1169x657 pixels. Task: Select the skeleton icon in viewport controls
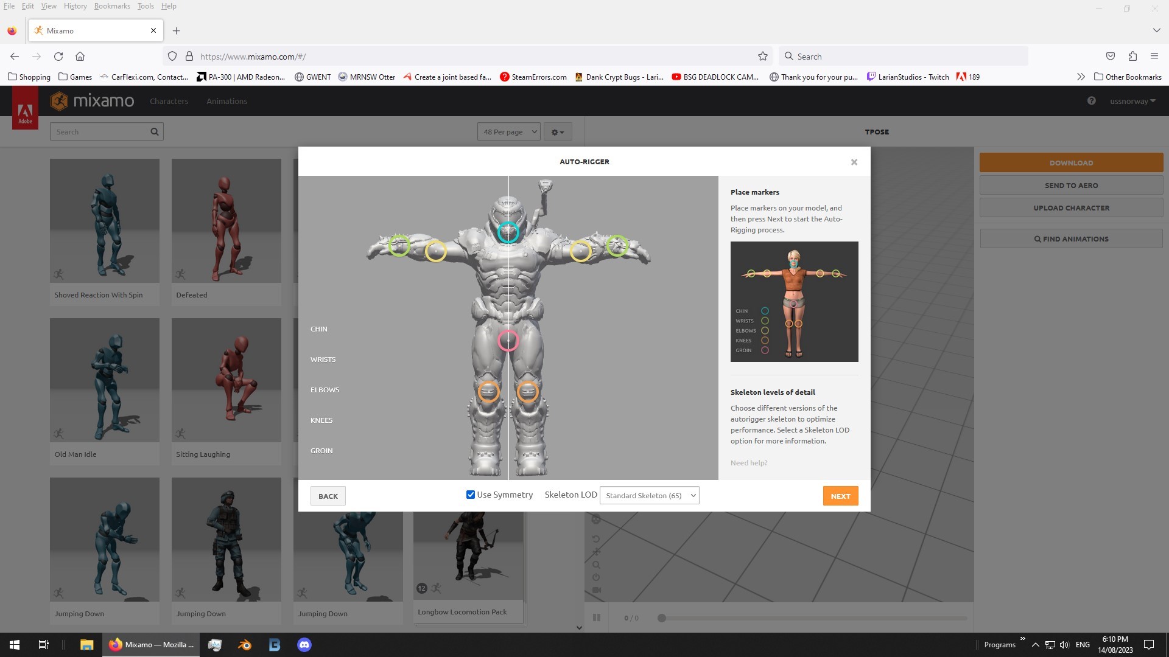pos(596,520)
